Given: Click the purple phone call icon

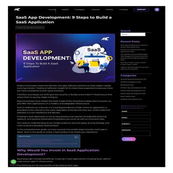Looking at the screenshot, I should click(157, 9).
